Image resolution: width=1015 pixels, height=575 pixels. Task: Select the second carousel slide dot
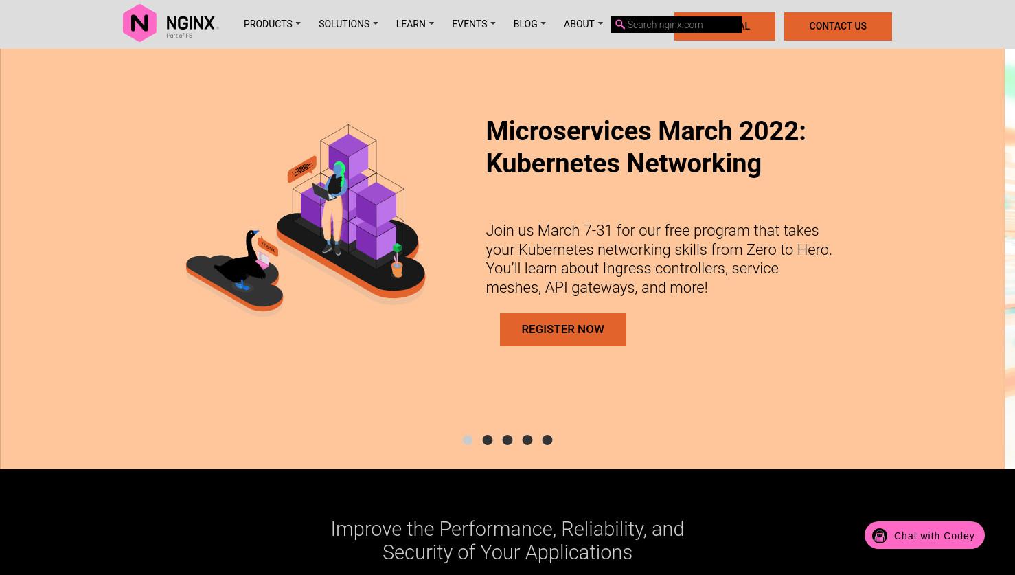tap(488, 440)
